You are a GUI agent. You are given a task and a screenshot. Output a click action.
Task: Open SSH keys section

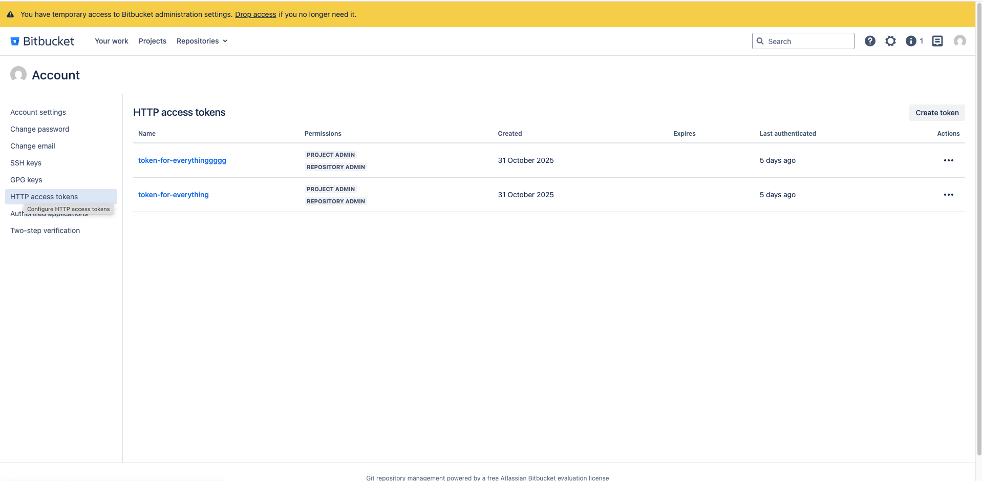click(26, 163)
